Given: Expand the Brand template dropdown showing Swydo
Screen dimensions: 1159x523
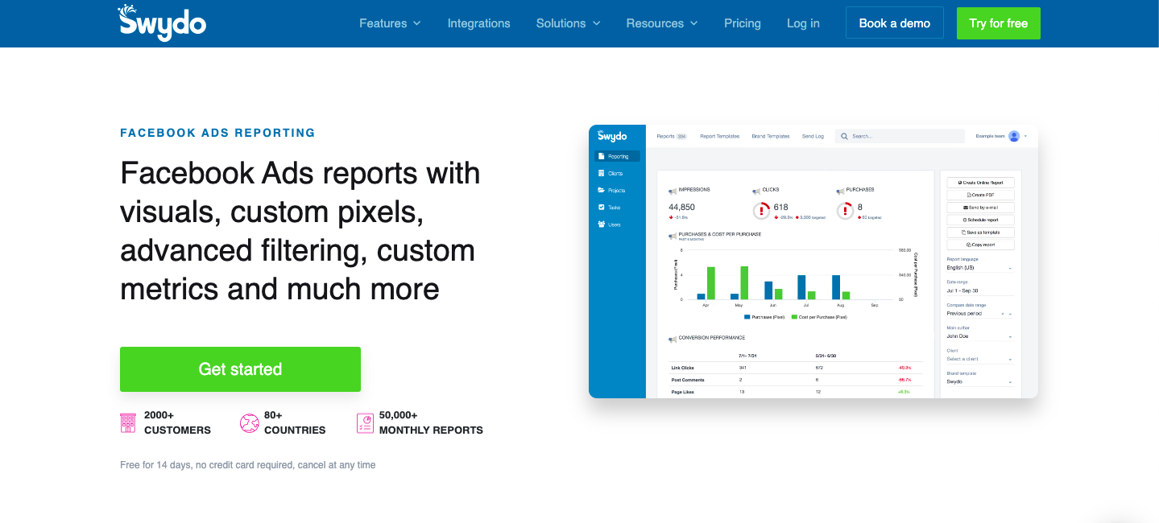Looking at the screenshot, I should (980, 381).
